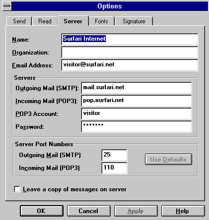Click the POP3 port number field showing 110
Screen dimensions: 209x220
[x=114, y=168]
